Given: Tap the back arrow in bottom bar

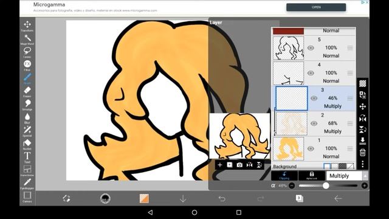Looking at the screenshot, I should click(x=338, y=198).
